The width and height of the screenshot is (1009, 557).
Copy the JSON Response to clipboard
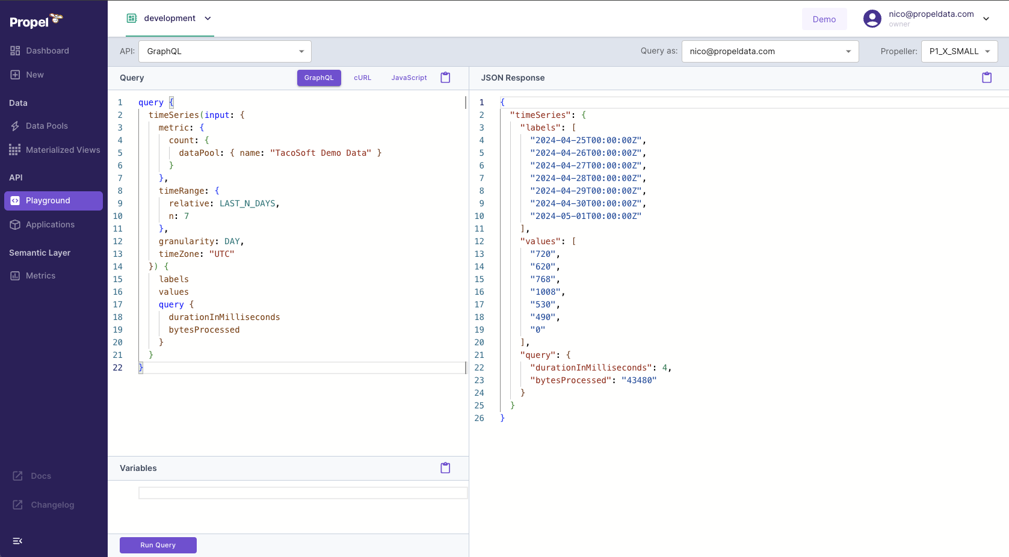(x=986, y=77)
